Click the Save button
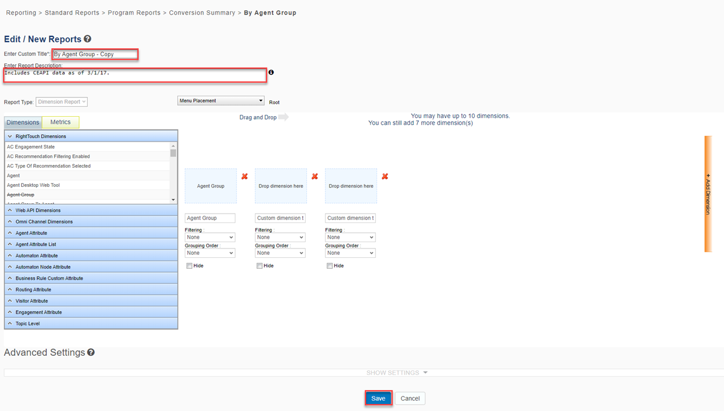This screenshot has height=411, width=724. point(378,398)
